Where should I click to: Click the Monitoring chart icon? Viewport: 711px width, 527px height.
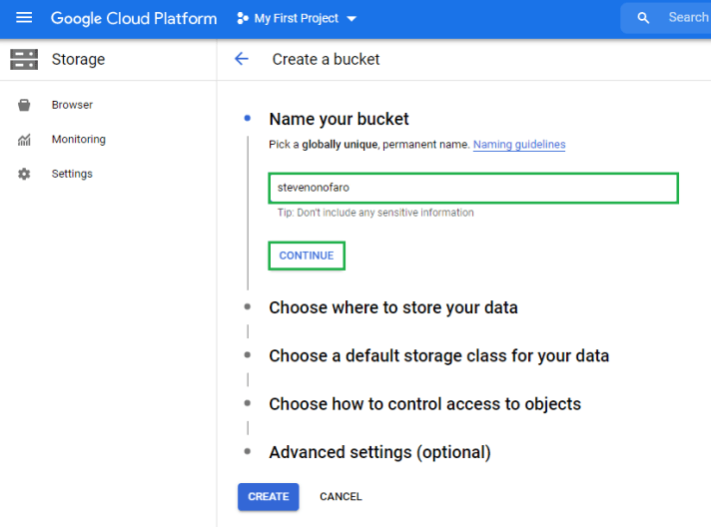(24, 140)
